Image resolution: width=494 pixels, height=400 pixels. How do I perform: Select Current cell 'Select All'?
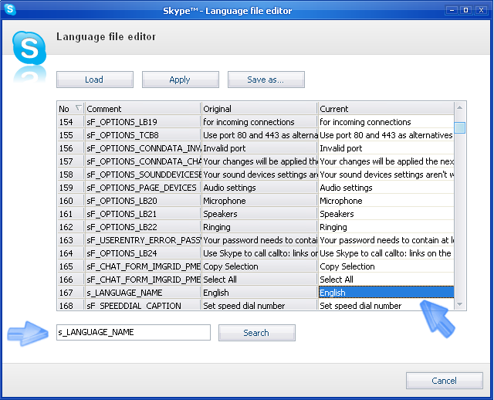pyautogui.click(x=386, y=280)
